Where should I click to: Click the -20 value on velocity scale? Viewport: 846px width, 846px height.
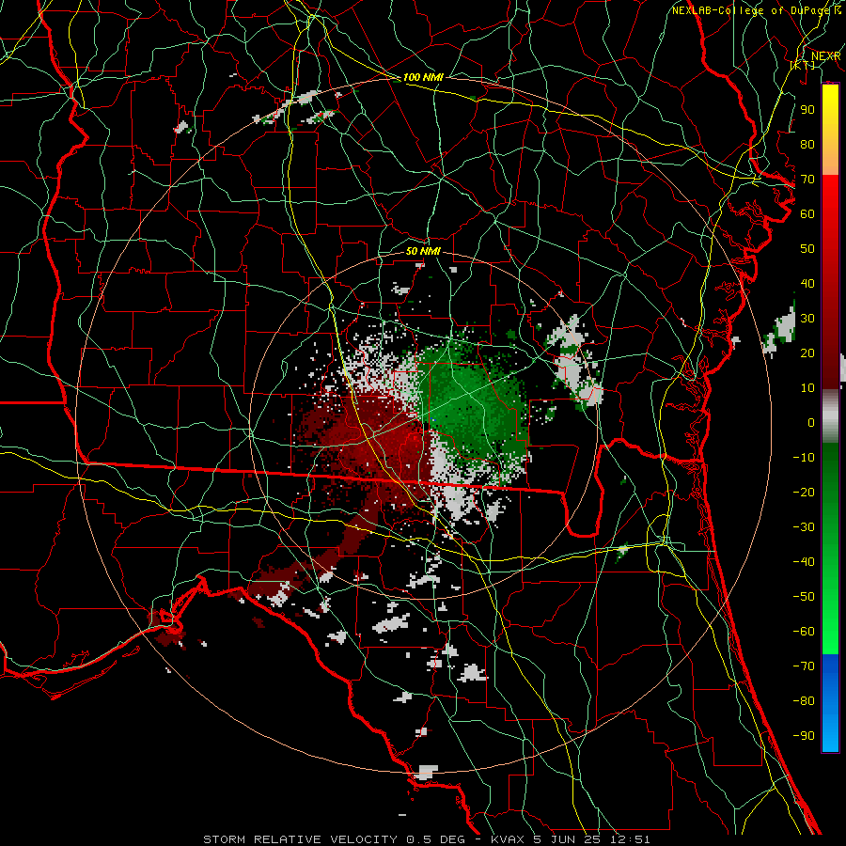804,493
